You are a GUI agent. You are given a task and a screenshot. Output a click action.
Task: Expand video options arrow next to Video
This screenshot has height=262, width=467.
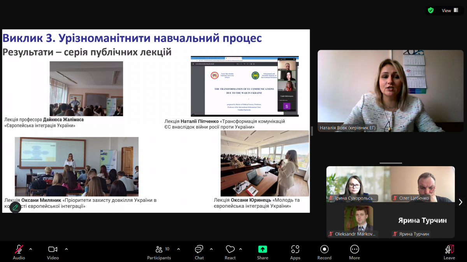(66, 249)
